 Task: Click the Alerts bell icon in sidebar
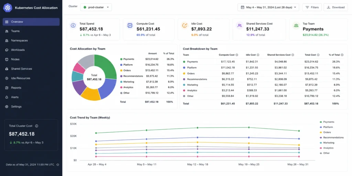coord(7,97)
